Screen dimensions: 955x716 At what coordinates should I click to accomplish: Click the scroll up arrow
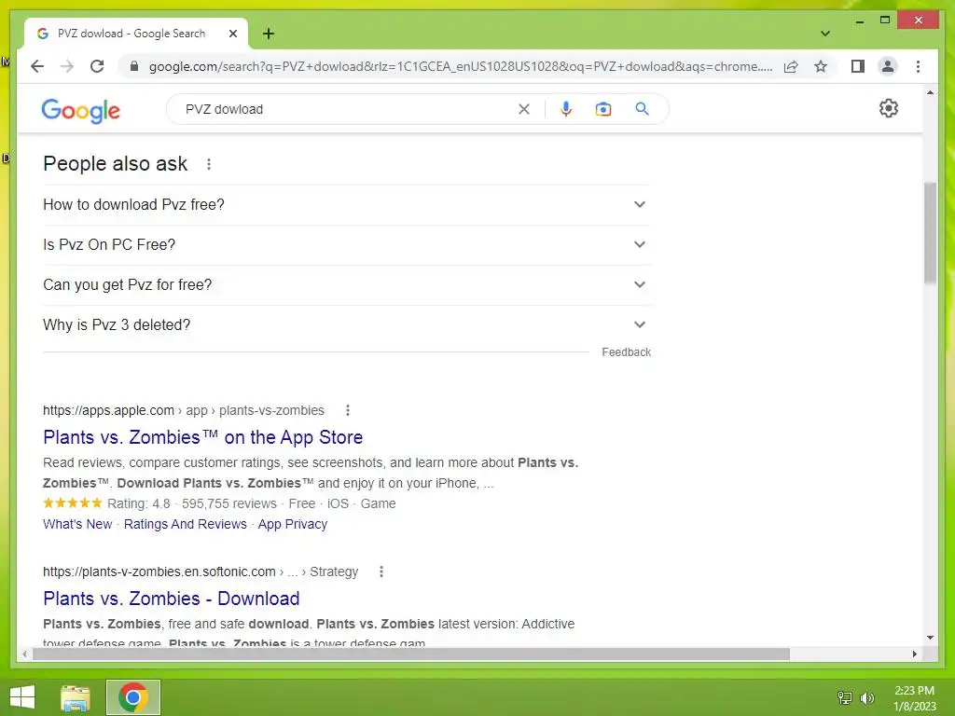coord(930,92)
